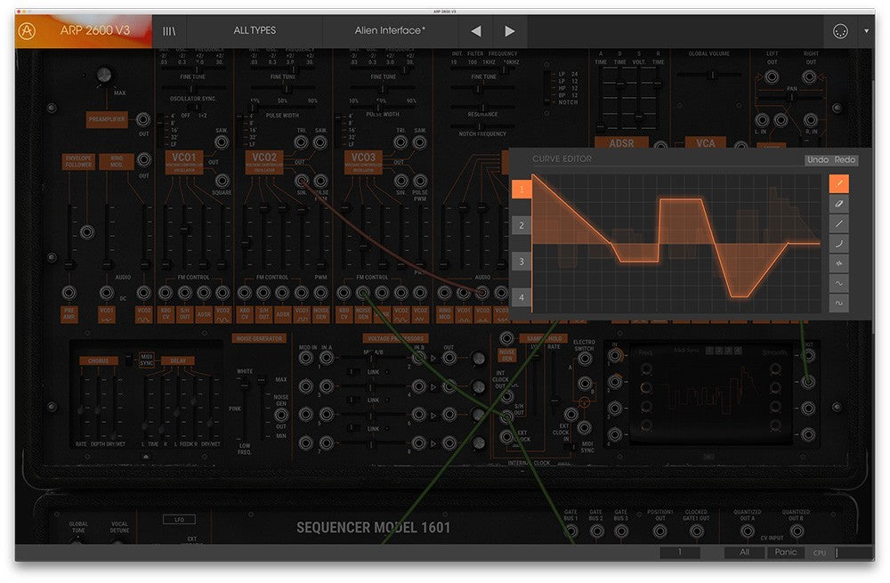Click the Quantized Out A jack
This screenshot has height=583, width=890.
pos(748,531)
